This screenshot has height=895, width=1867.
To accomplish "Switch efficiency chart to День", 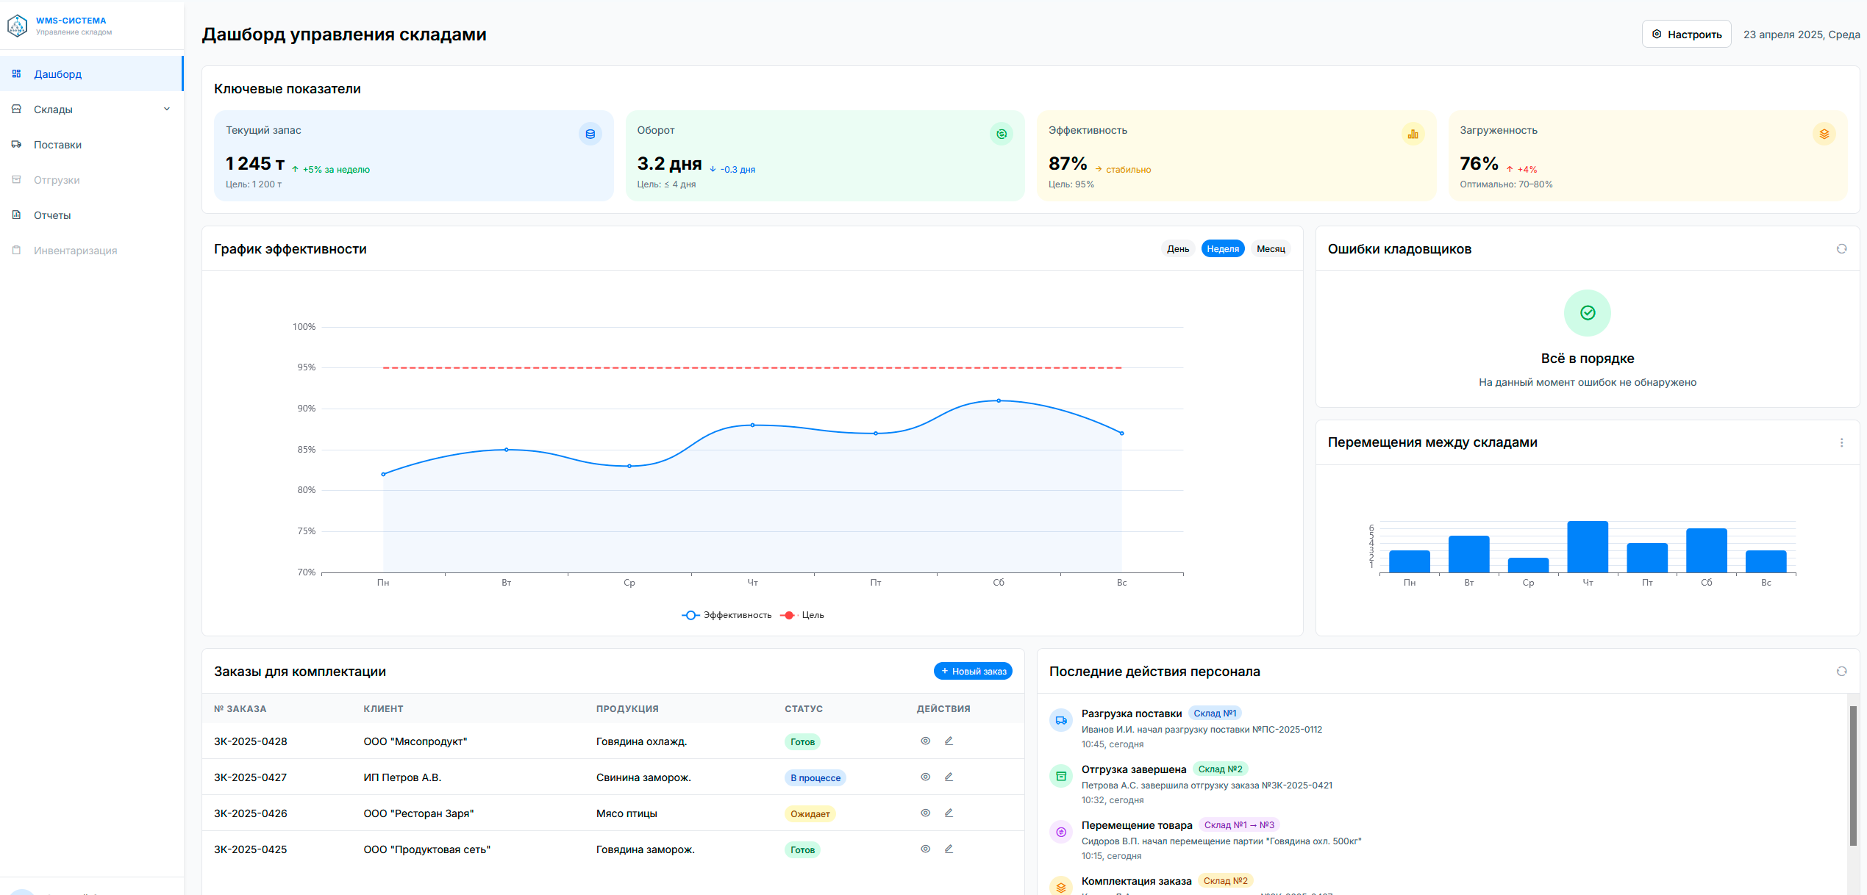I will click(x=1177, y=249).
